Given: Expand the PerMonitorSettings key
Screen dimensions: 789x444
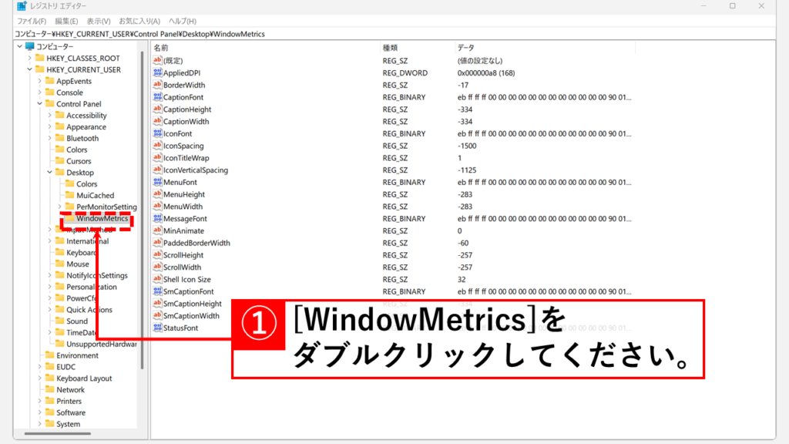Looking at the screenshot, I should [x=60, y=207].
